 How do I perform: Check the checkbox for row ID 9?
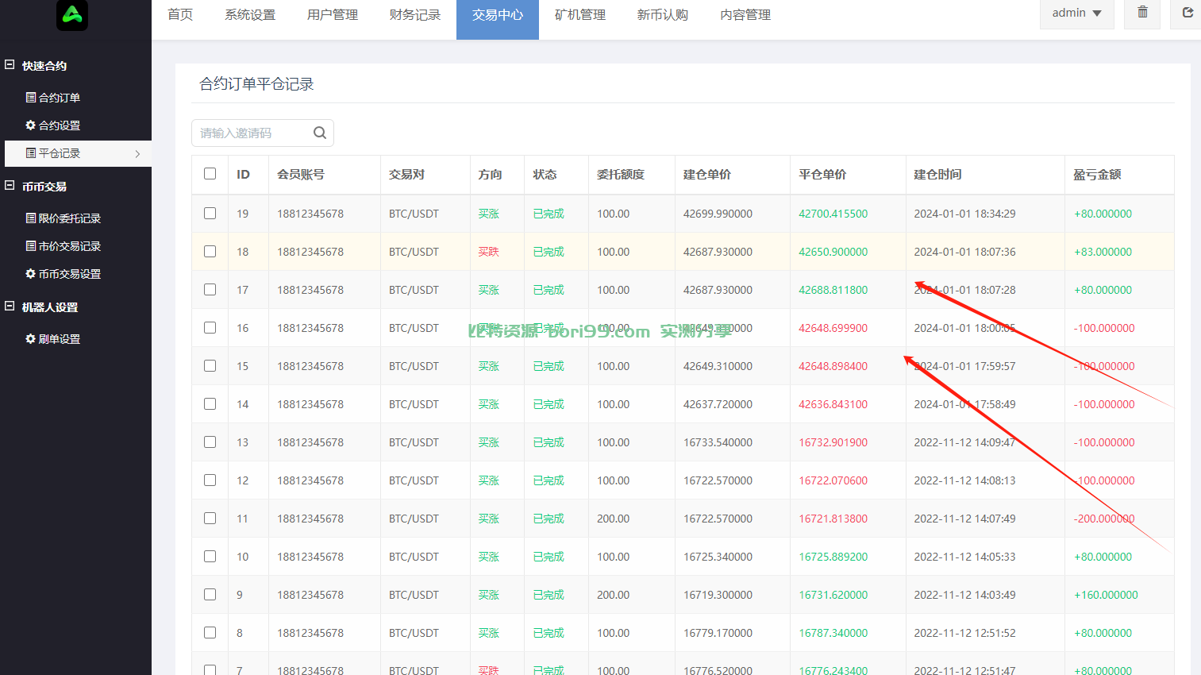pos(210,595)
